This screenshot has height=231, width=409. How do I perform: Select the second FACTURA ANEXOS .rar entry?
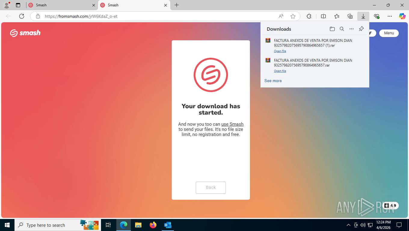(x=315, y=65)
